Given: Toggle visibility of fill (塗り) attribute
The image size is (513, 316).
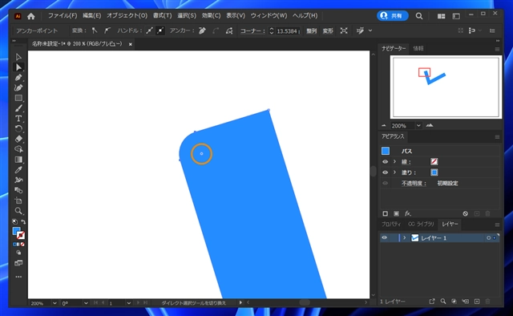Looking at the screenshot, I should tap(385, 172).
